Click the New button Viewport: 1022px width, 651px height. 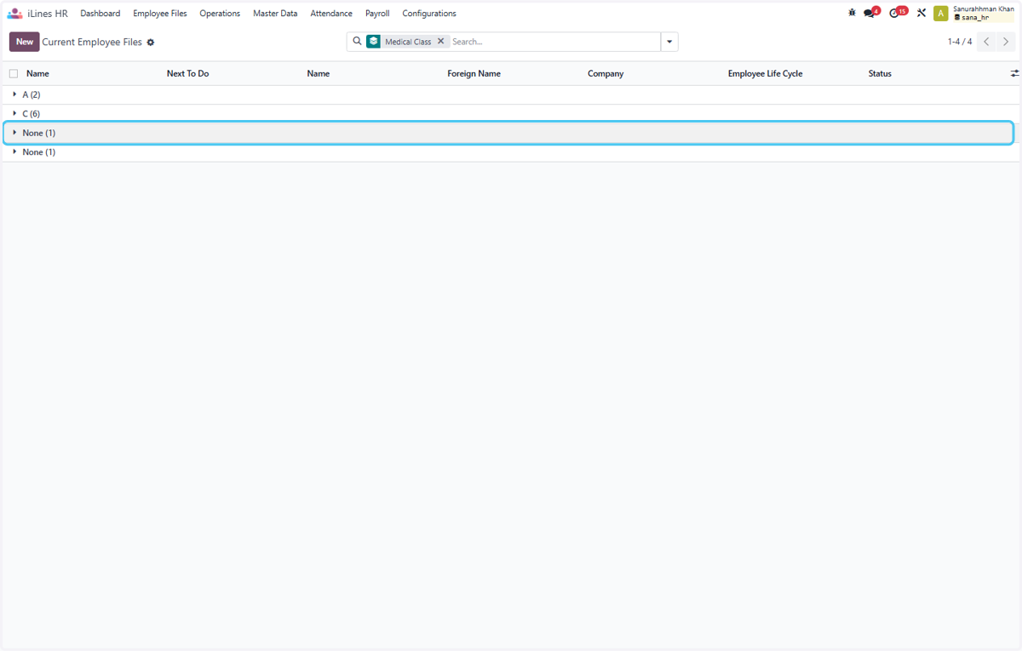pos(25,42)
